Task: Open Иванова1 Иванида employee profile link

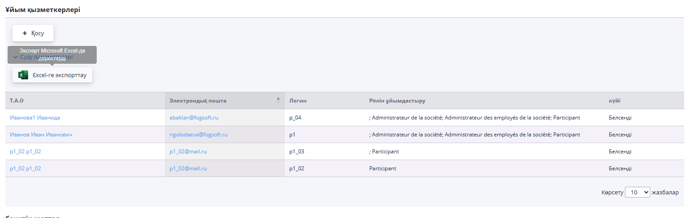Action: [x=35, y=118]
